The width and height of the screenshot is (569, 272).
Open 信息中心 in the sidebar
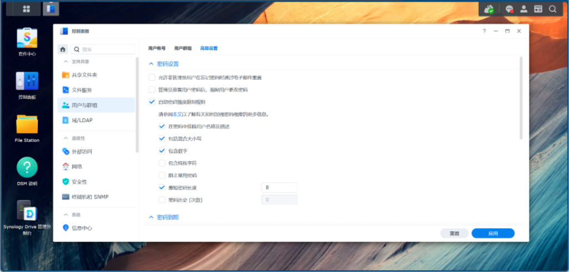coord(96,228)
